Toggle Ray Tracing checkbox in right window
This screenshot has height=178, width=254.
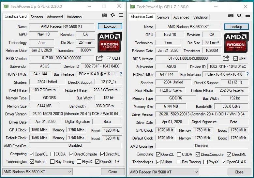pyautogui.click(x=179, y=162)
